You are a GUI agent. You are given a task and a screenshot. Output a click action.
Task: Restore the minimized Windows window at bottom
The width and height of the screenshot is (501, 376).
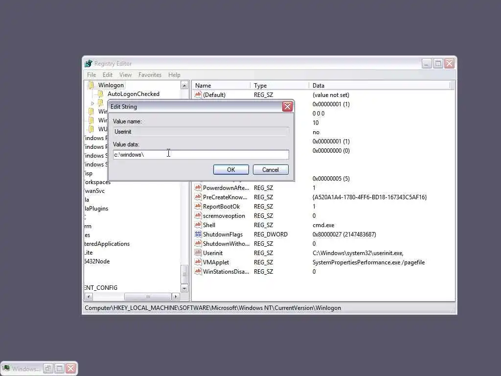[48, 369]
